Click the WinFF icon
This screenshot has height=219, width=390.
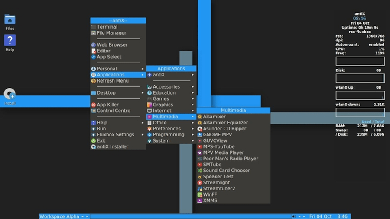[200, 194]
